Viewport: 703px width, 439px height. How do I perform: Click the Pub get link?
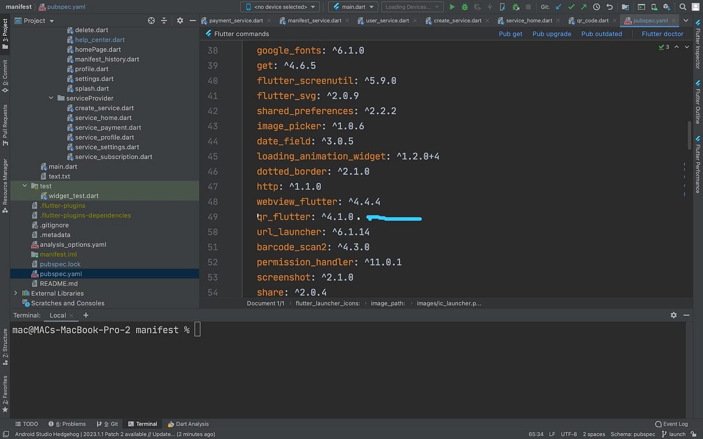[510, 34]
